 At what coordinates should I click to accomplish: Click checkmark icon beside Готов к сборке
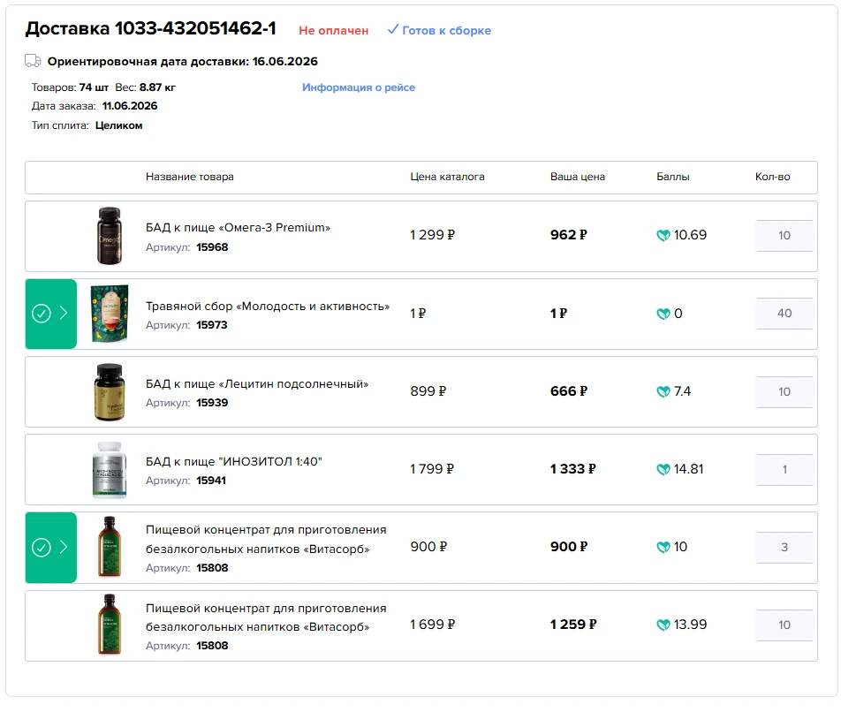392,29
